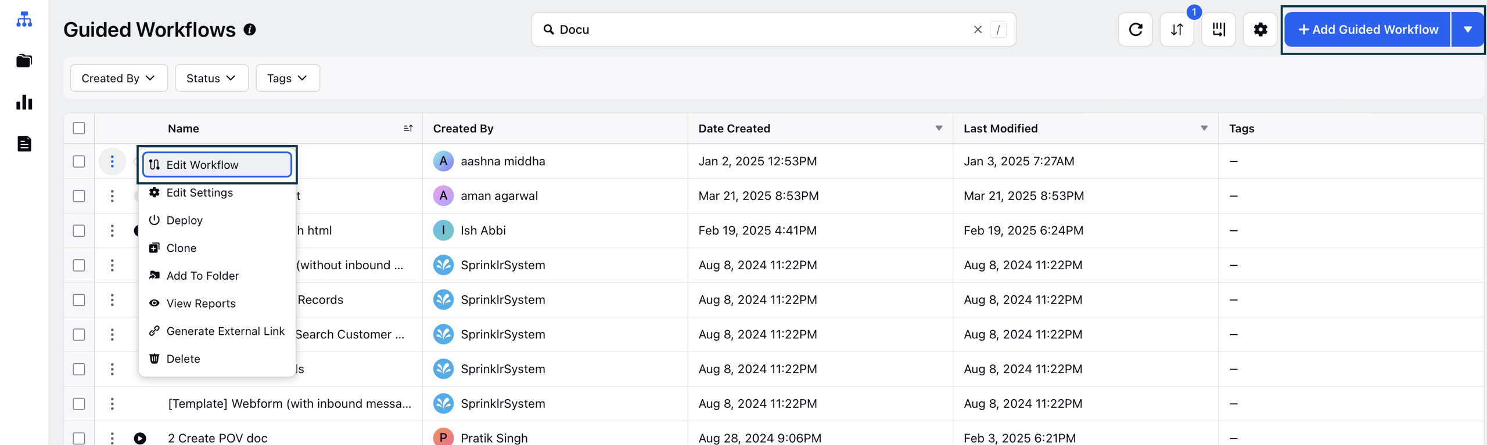Check the aman agarwal row checkbox
The width and height of the screenshot is (1487, 445).
(79, 196)
